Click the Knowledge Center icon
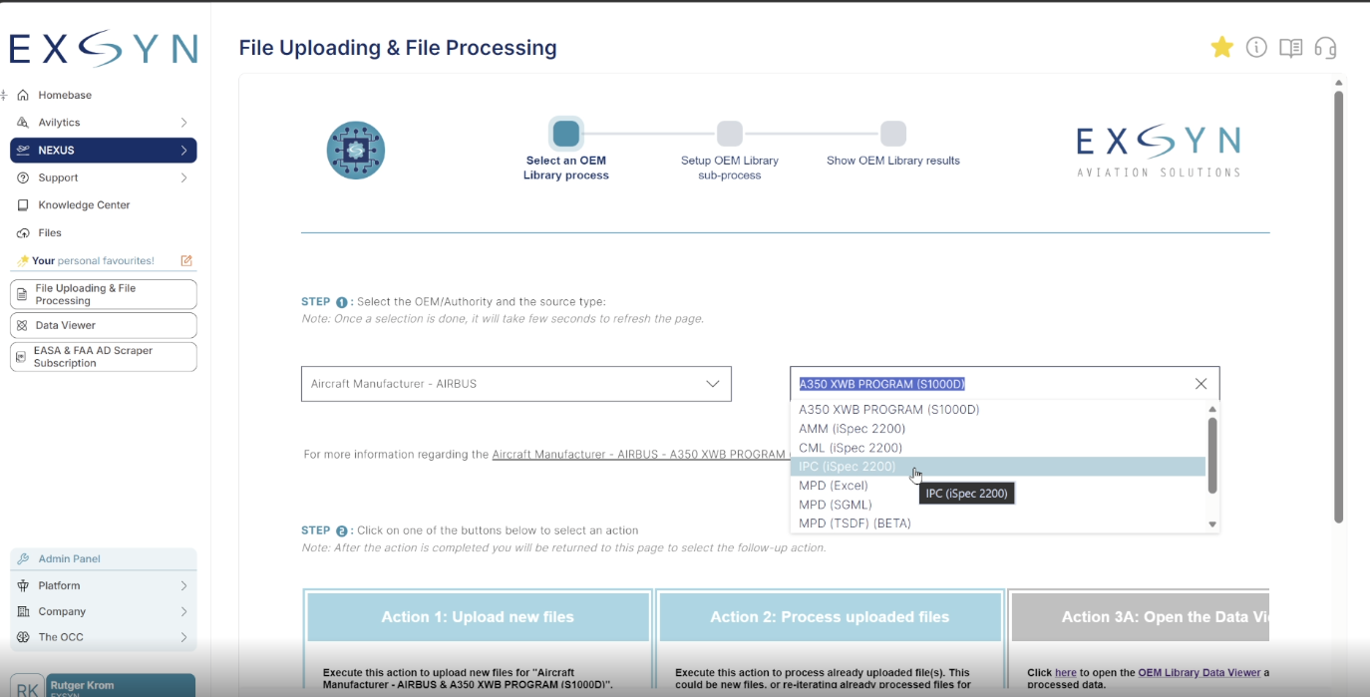Viewport: 1370px width, 697px height. pos(23,205)
